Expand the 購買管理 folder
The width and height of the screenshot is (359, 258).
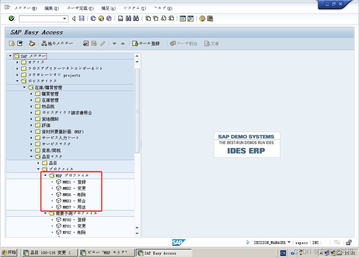tap(31, 94)
